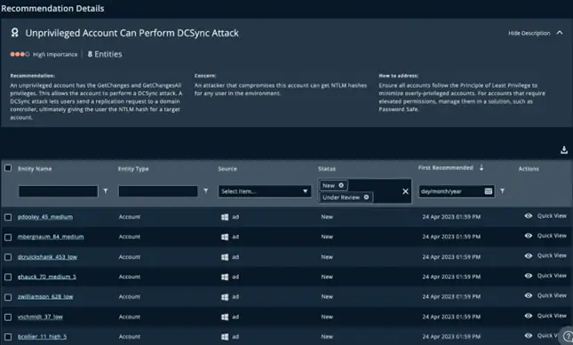The height and width of the screenshot is (345, 573).
Task: Check the box for ehauck_70_medium_5
Action: [x=8, y=277]
